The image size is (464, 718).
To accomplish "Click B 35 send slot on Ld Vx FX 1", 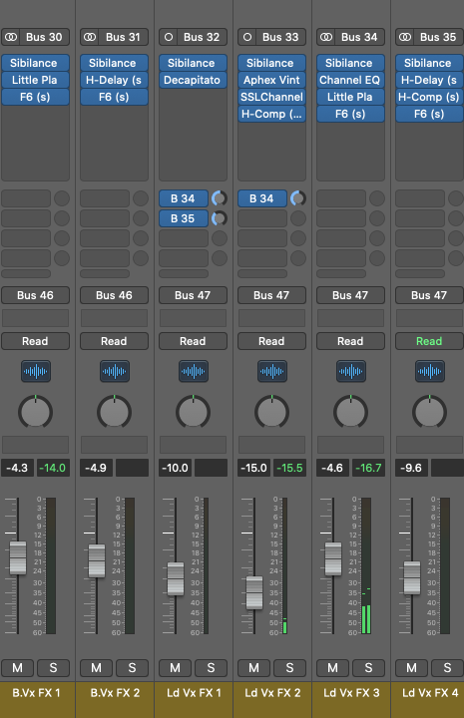I will click(184, 218).
